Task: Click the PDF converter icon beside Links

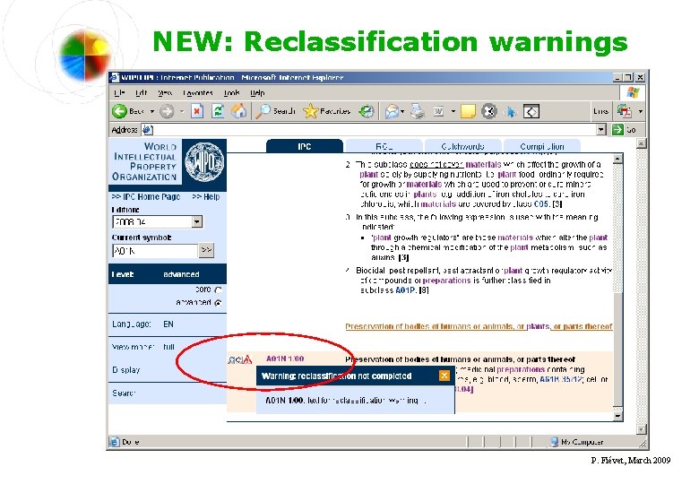Action: click(625, 110)
